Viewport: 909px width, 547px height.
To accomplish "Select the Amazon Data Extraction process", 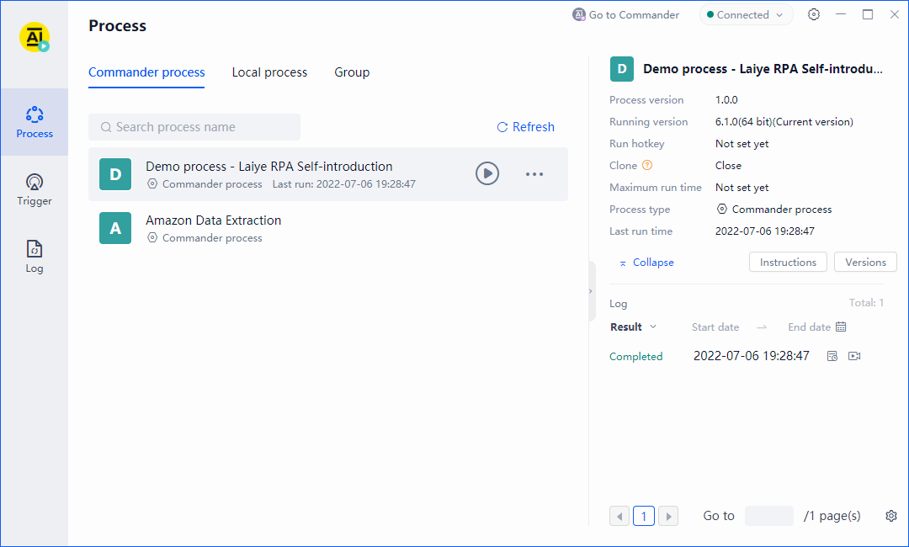I will (x=328, y=228).
